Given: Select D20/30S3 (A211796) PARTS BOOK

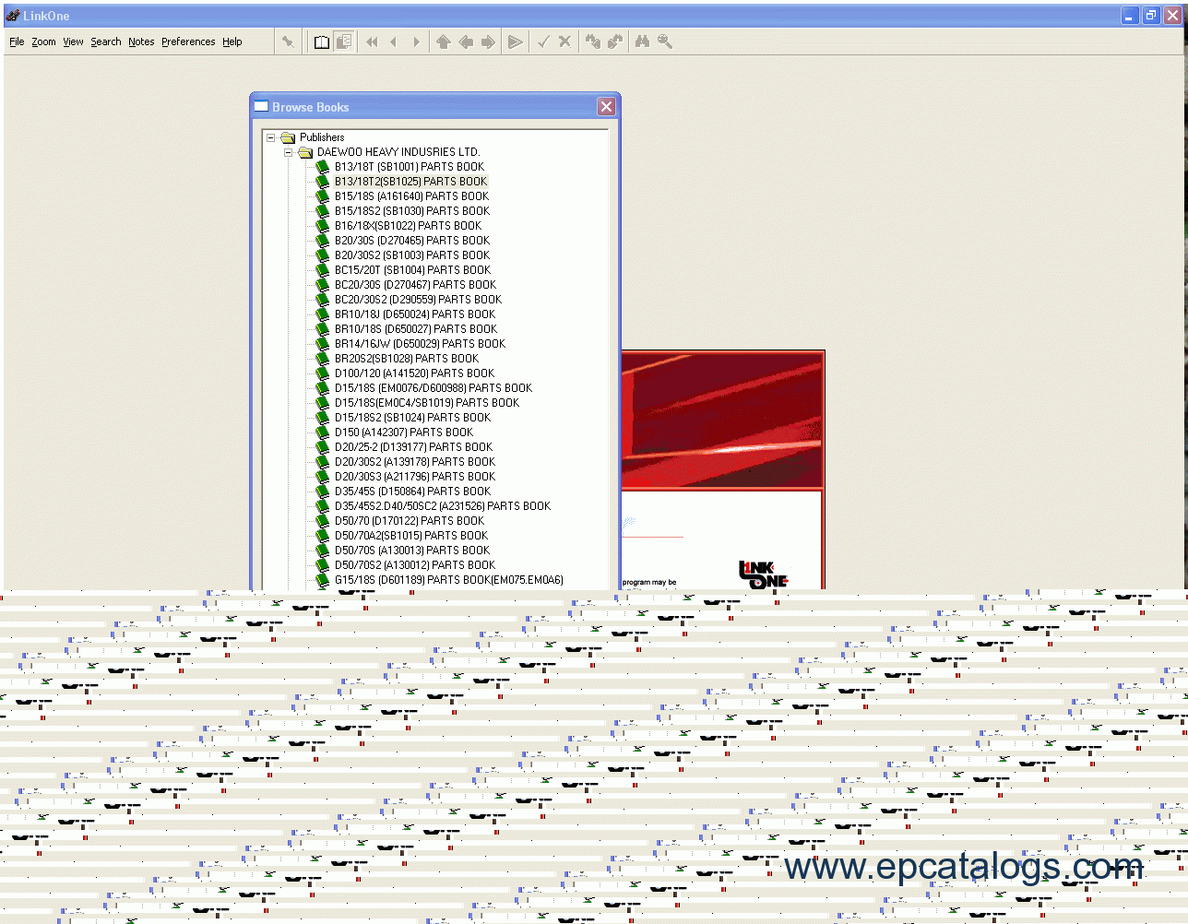Looking at the screenshot, I should pyautogui.click(x=415, y=477).
